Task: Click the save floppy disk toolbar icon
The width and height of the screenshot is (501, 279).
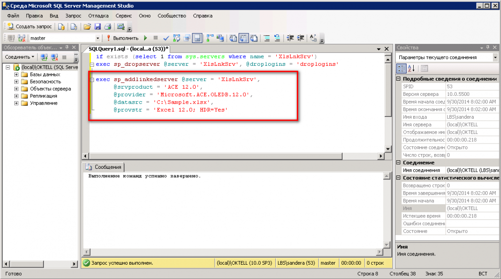Action: (x=97, y=27)
